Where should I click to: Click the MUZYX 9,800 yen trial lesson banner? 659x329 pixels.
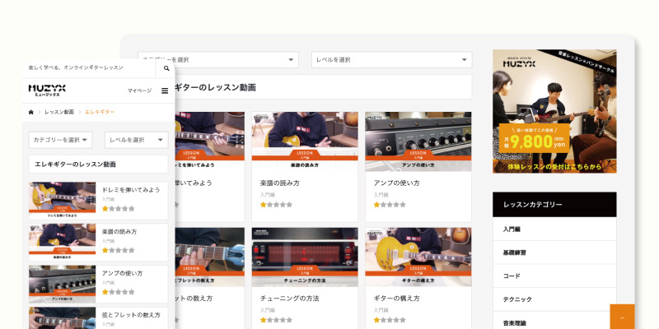coord(554,111)
